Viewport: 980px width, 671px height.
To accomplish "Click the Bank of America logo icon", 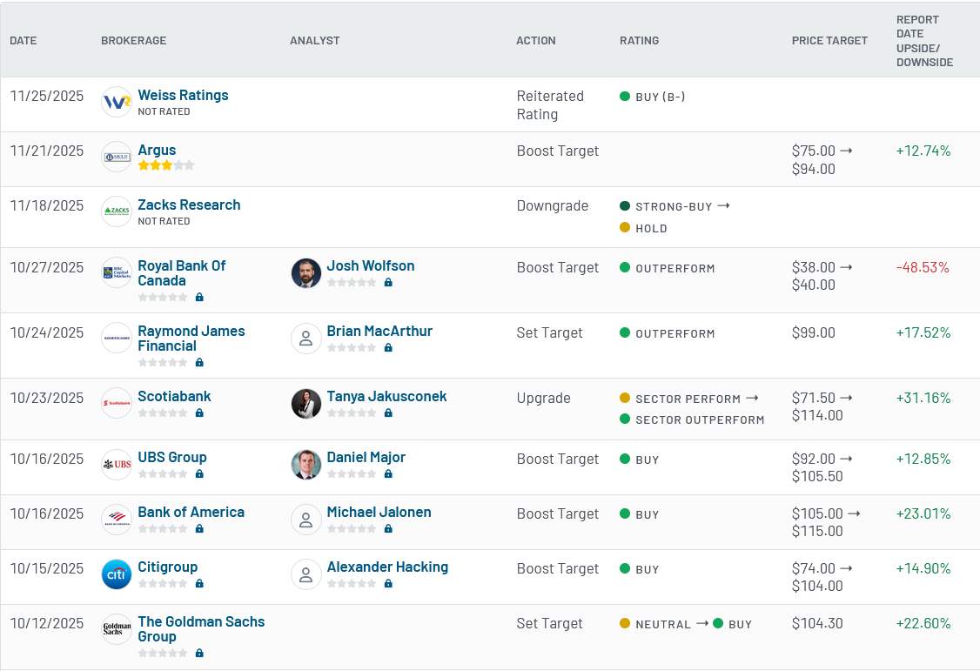I will coord(117,520).
